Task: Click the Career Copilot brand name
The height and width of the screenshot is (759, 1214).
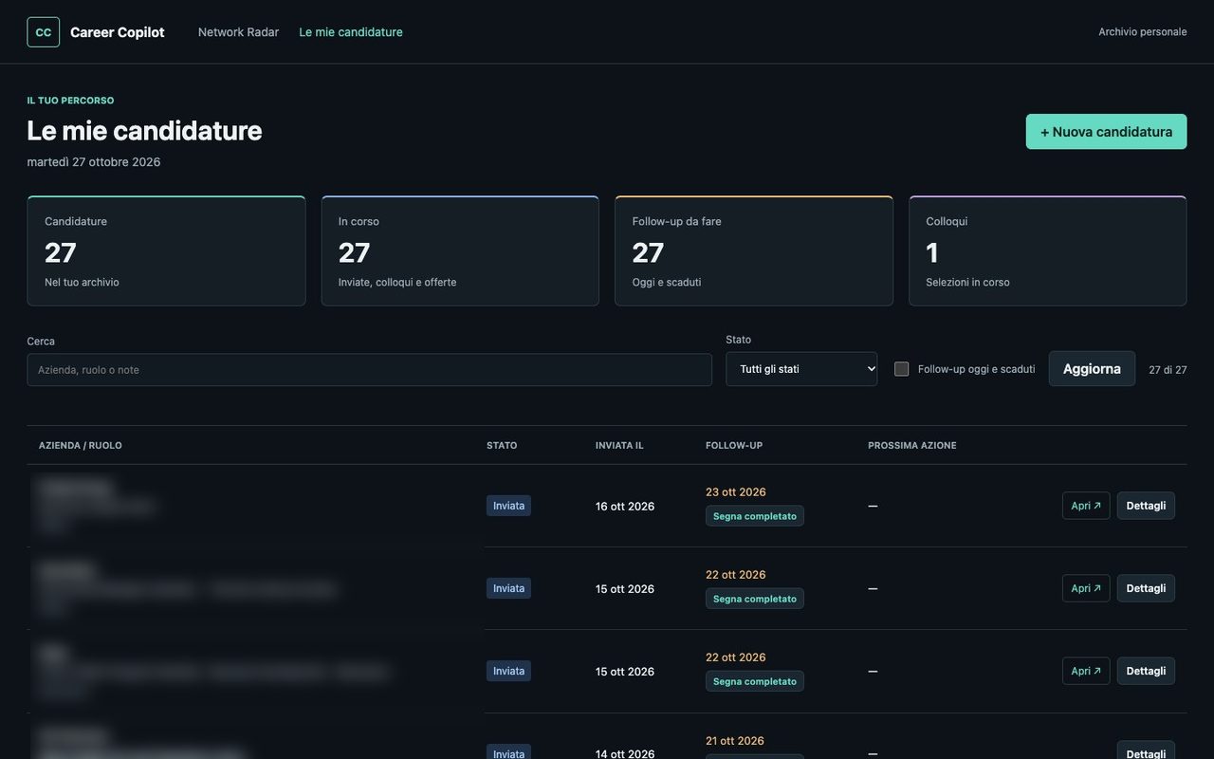Action: (118, 32)
